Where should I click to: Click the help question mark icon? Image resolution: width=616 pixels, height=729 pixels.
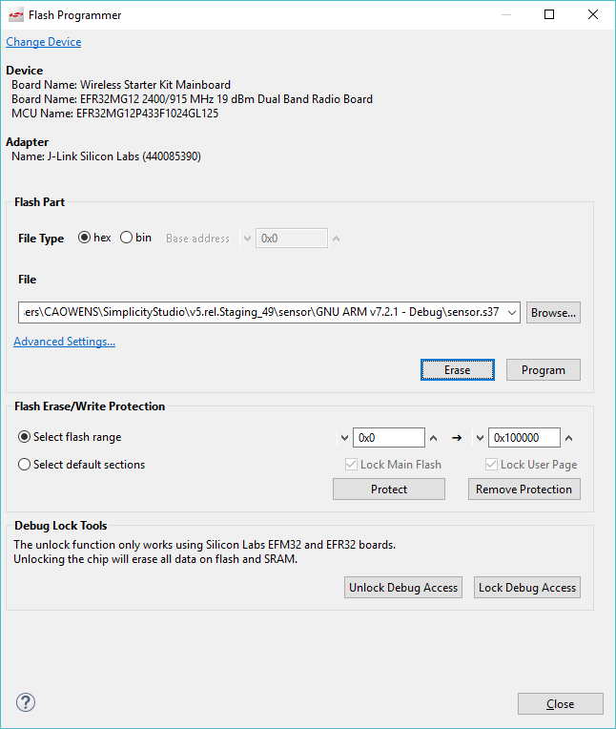click(26, 703)
